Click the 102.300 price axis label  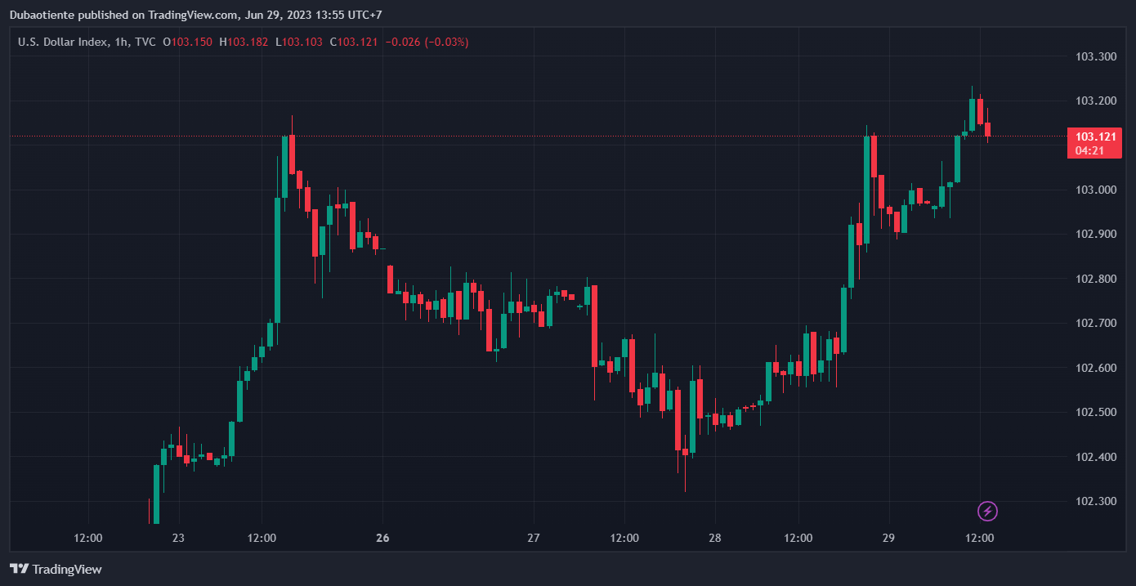(x=1095, y=501)
